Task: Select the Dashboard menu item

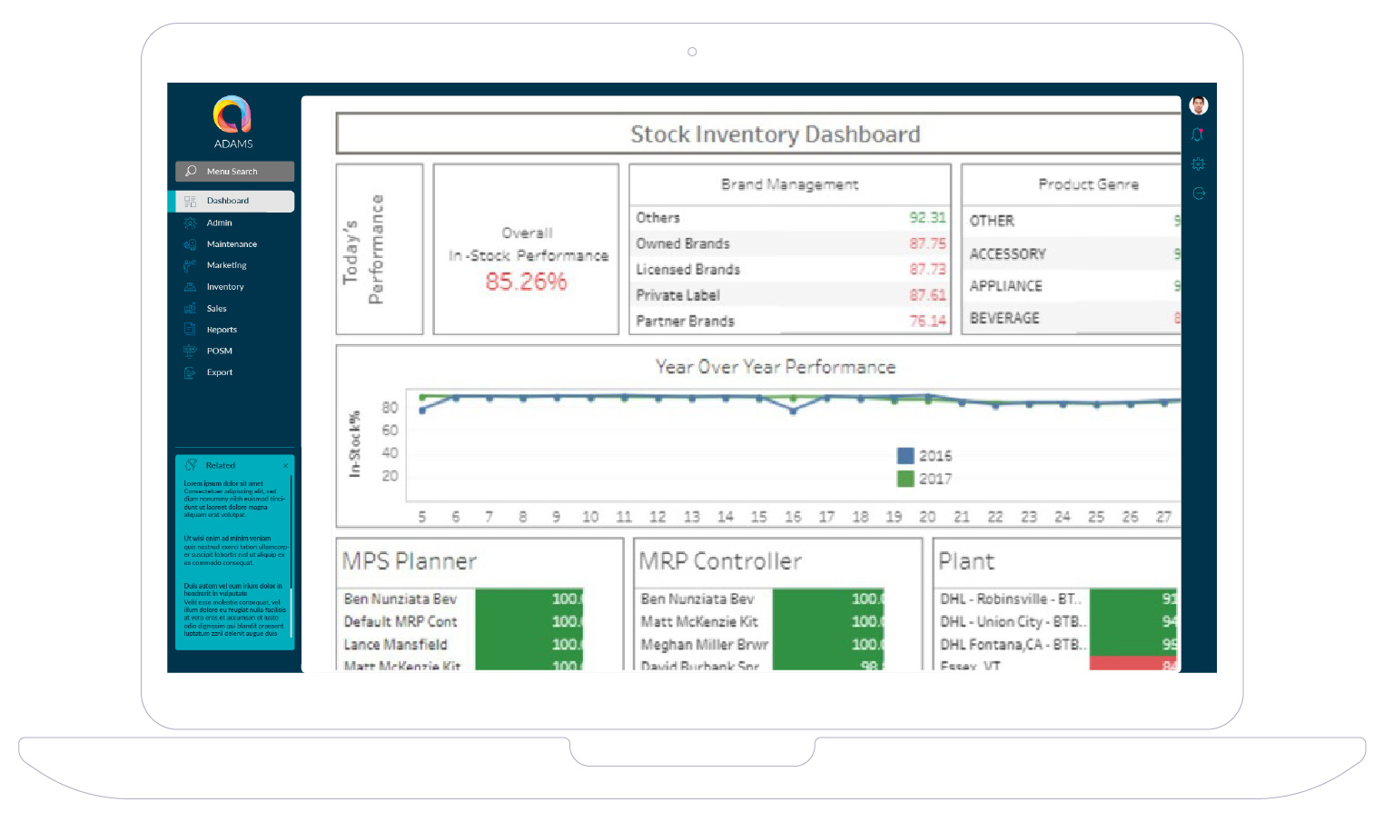Action: (227, 201)
